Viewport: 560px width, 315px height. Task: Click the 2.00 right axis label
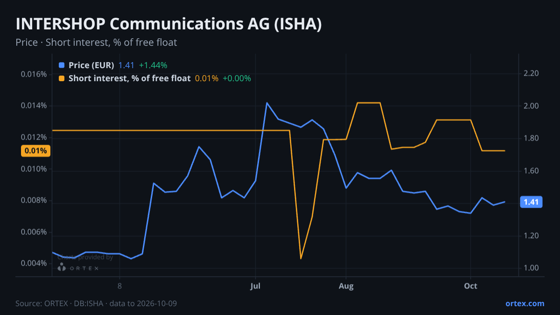click(x=532, y=106)
